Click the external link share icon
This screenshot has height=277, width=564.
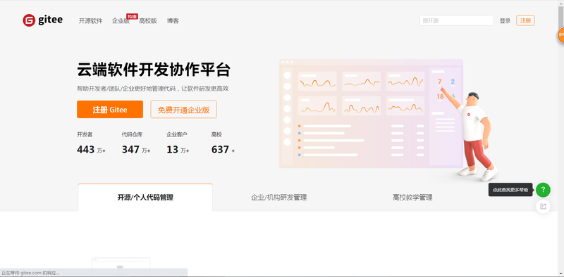pyautogui.click(x=543, y=206)
